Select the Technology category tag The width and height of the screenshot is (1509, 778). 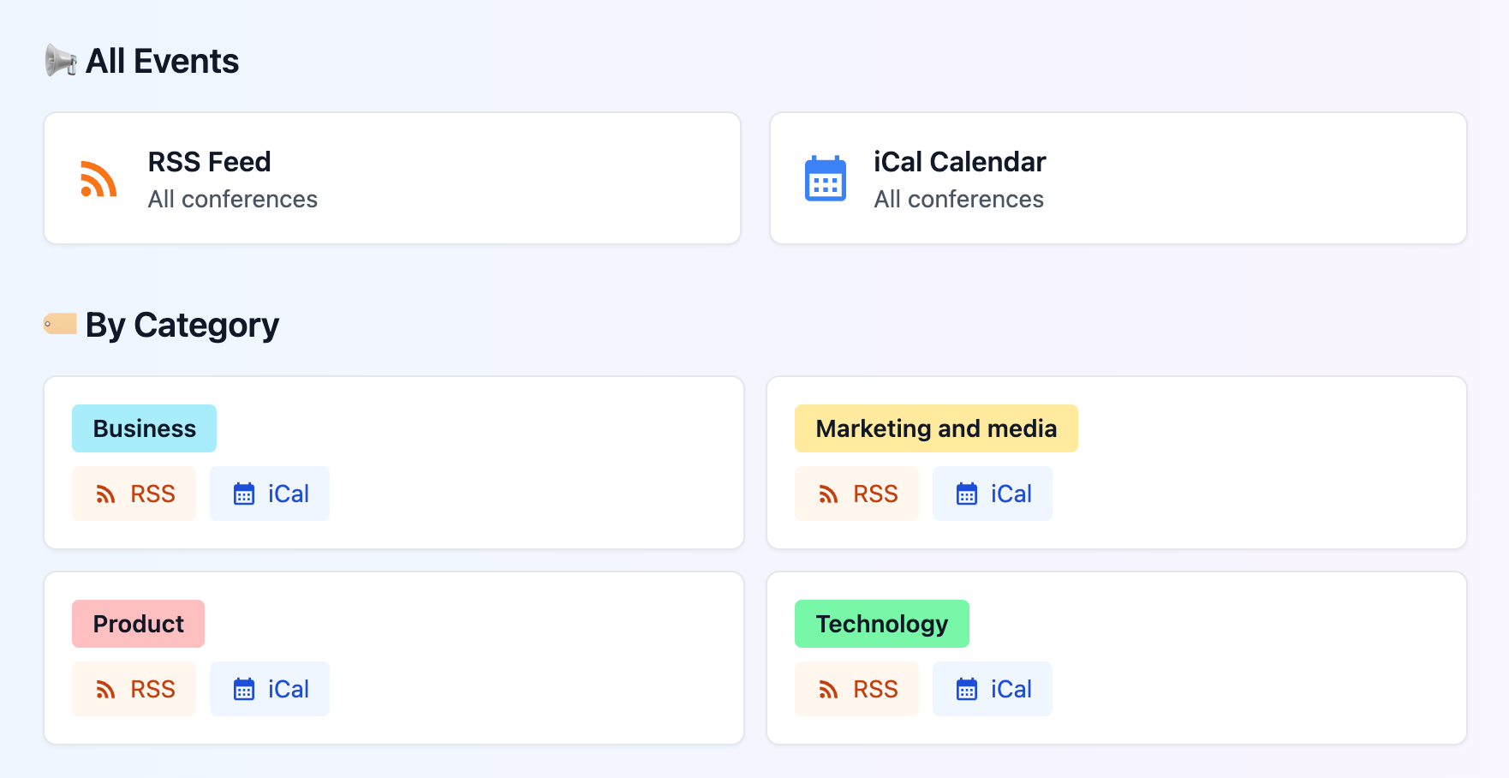pyautogui.click(x=882, y=624)
